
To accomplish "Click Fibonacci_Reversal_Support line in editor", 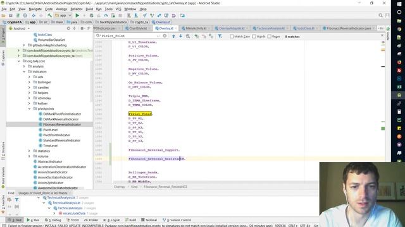I will 154,150.
